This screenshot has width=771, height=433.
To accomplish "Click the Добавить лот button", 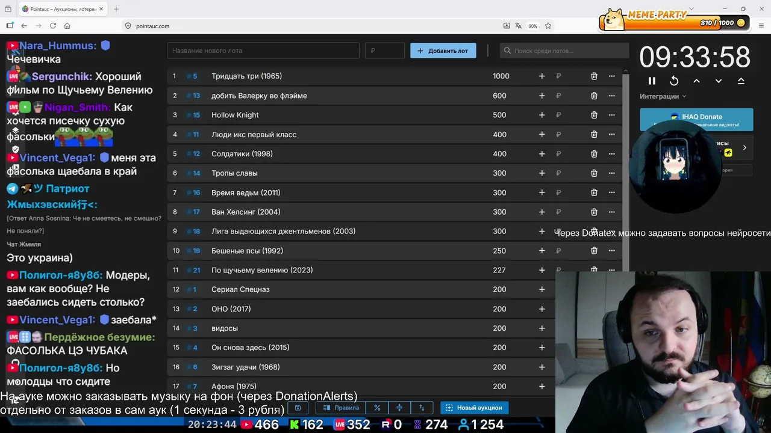I will [443, 51].
